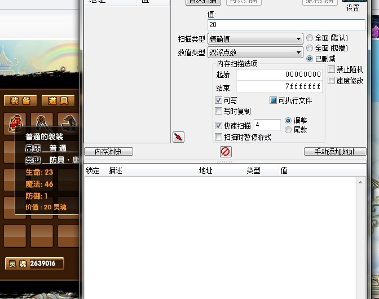Select the 尾数 last digits radio button

coord(288,130)
